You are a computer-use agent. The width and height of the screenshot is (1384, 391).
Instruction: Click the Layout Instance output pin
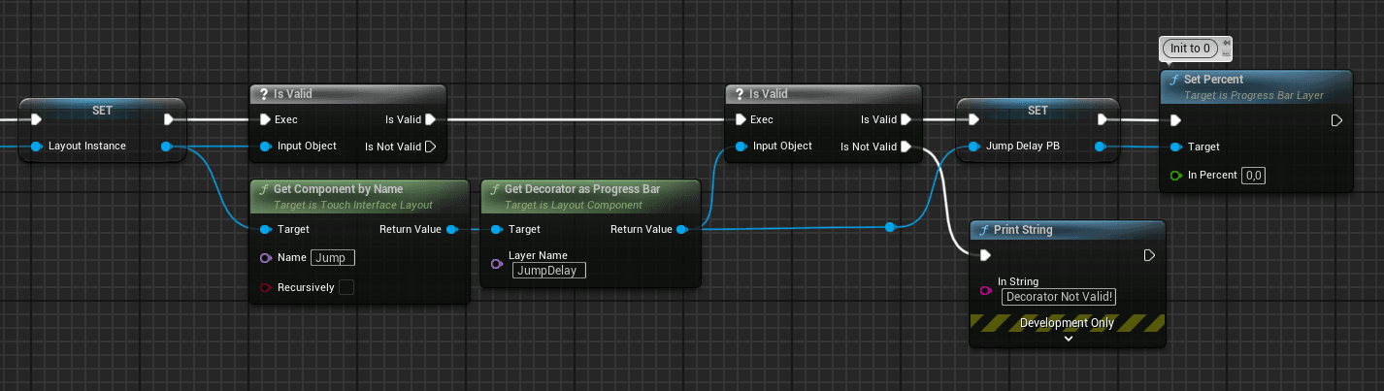tap(166, 147)
